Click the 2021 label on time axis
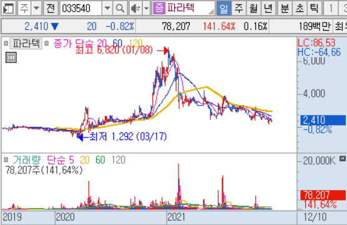347x225 pixels. (176, 217)
